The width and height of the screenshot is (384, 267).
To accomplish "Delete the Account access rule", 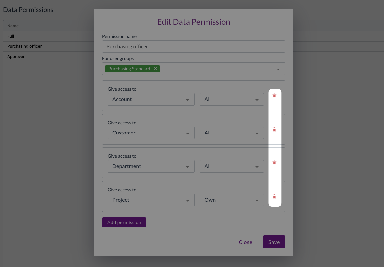I will pos(274,96).
